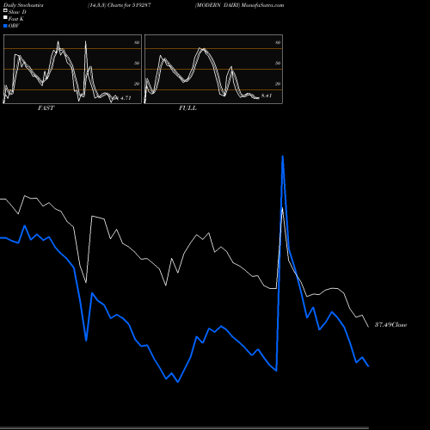Click the 4.71 value in FAST chart

(126, 98)
